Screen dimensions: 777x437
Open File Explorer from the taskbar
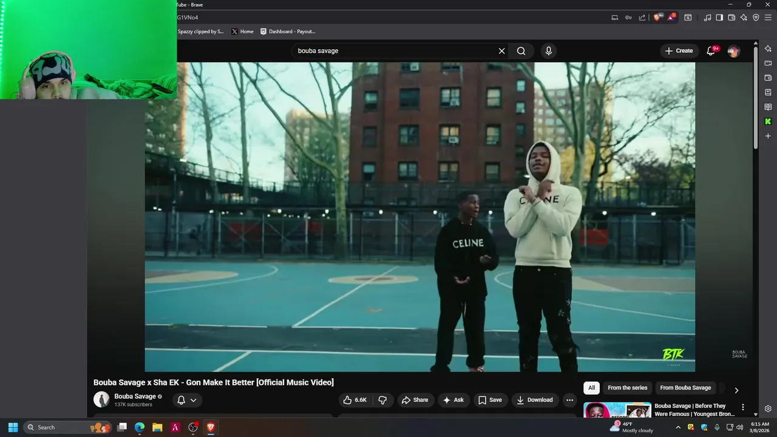pyautogui.click(x=157, y=427)
